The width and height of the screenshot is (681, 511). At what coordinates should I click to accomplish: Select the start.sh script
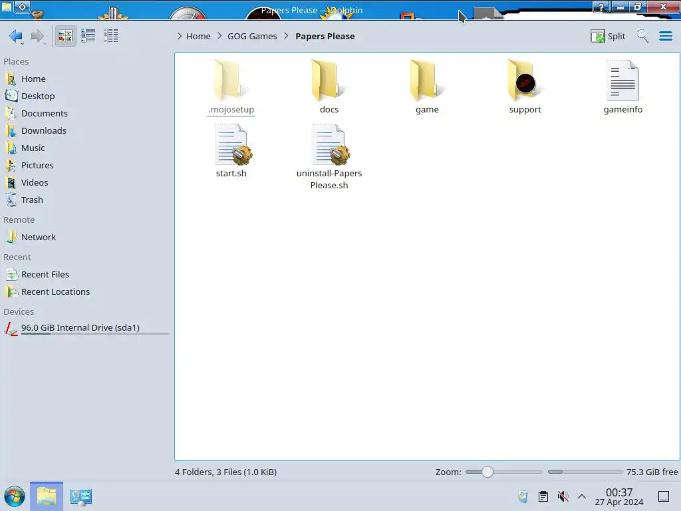click(231, 151)
